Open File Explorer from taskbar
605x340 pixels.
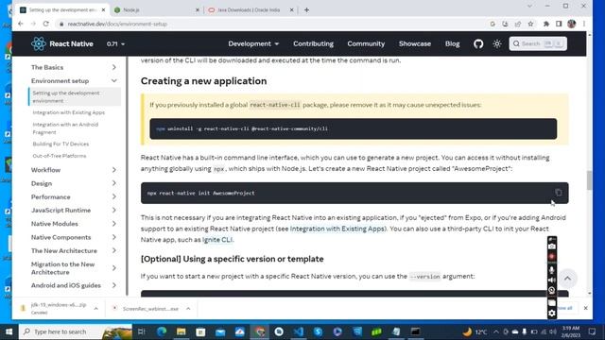(181, 331)
